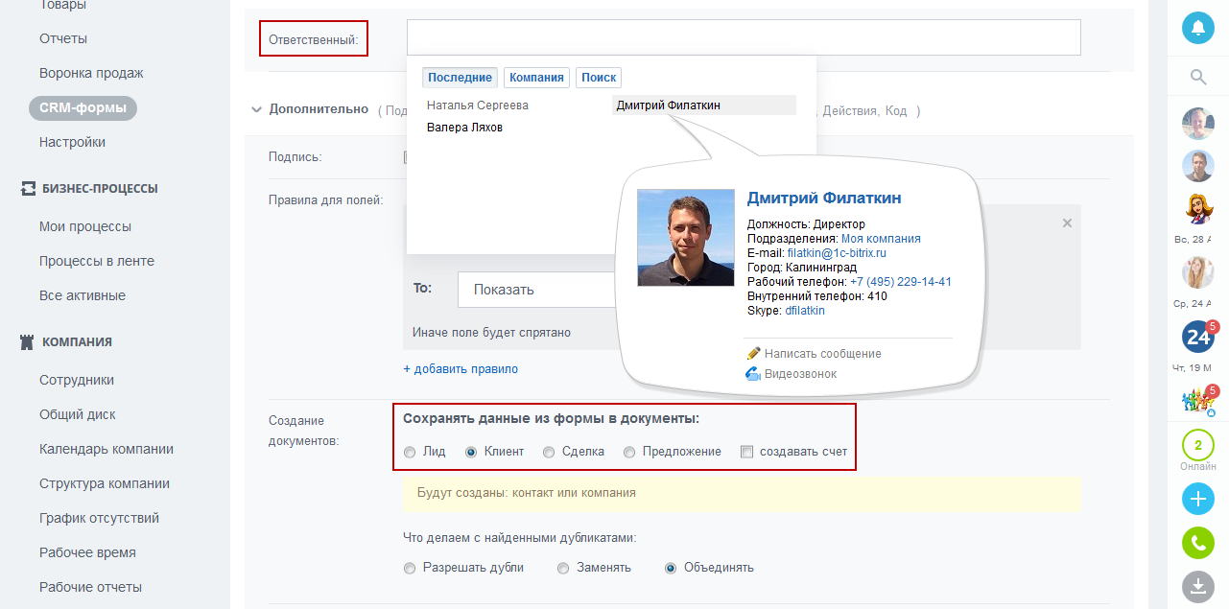
Task: Switch to the Компания tab
Action: click(536, 78)
